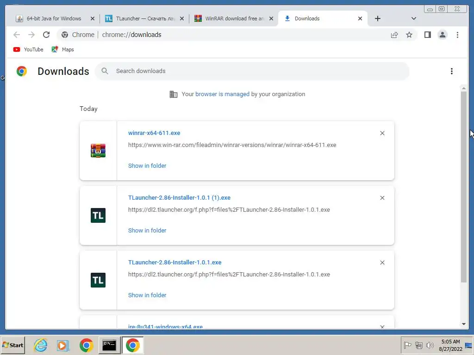Open Windows Media Player from taskbar
Screen dimensions: 474x355
pos(63,345)
